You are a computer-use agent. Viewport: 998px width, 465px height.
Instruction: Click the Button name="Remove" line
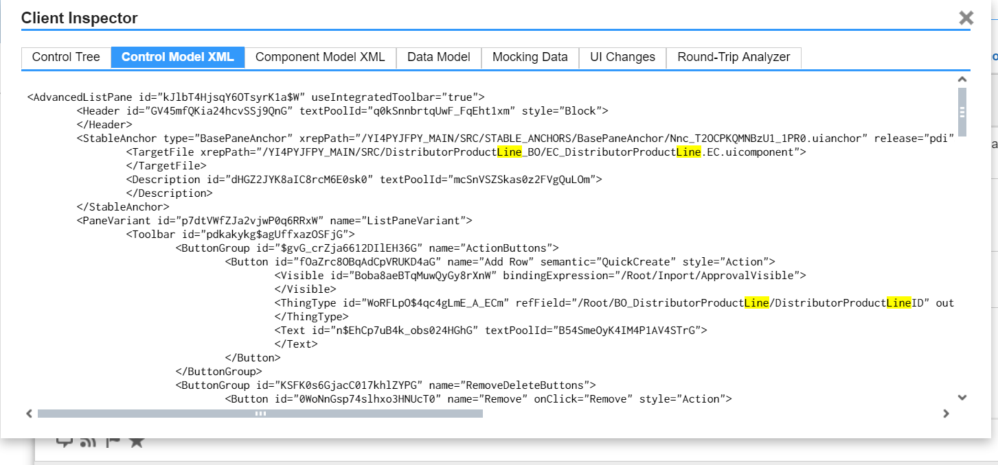point(479,399)
